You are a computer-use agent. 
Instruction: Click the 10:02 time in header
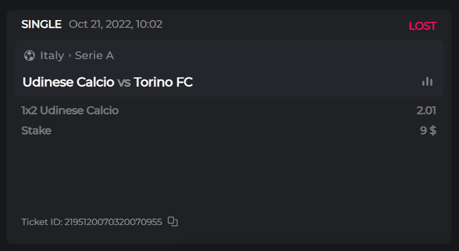(149, 24)
